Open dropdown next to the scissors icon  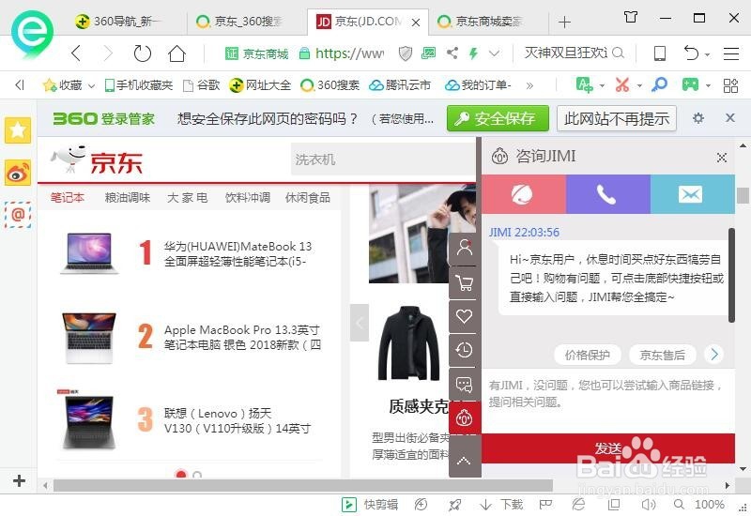639,85
